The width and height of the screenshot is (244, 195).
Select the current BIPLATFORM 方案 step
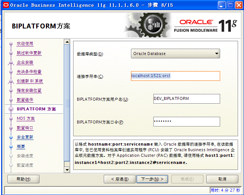(36, 109)
